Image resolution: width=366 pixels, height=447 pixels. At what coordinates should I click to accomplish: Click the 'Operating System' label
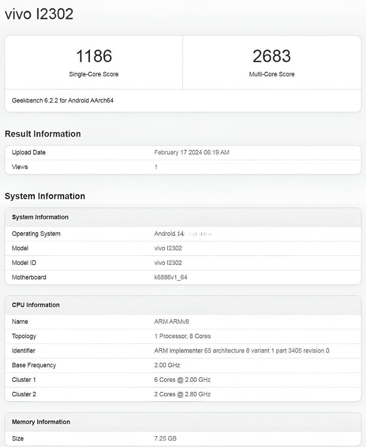click(x=36, y=234)
